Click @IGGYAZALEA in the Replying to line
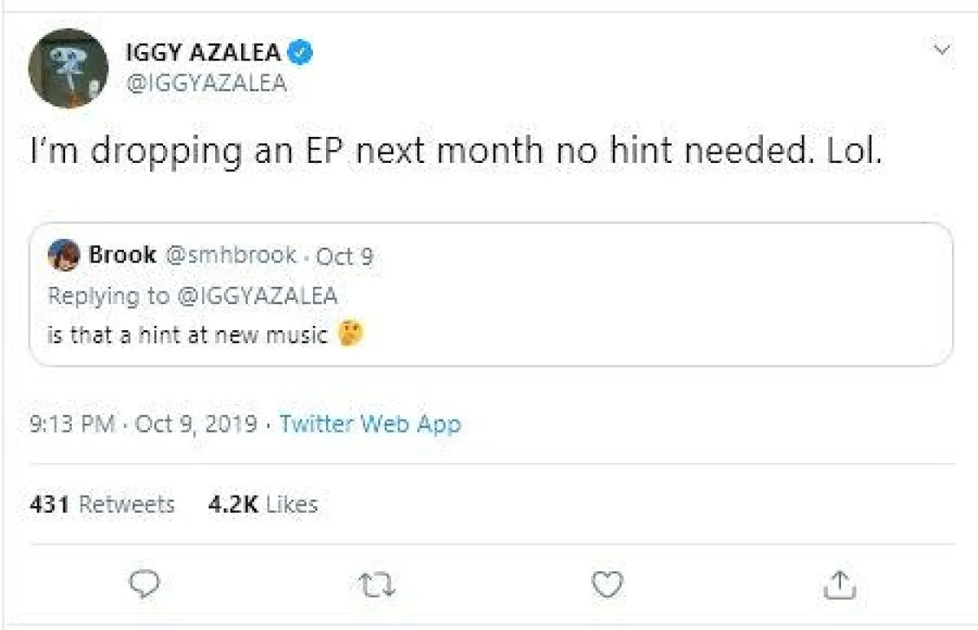This screenshot has height=630, width=978. pos(258,295)
